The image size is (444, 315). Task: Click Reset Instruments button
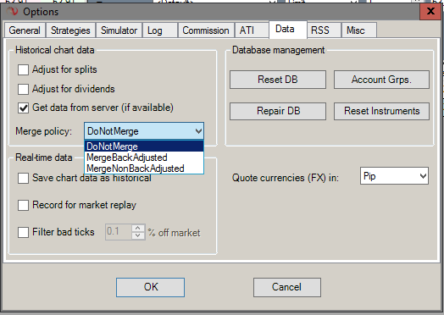click(x=381, y=111)
